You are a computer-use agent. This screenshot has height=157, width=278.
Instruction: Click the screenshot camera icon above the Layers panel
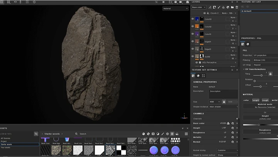pyautogui.click(x=187, y=2)
